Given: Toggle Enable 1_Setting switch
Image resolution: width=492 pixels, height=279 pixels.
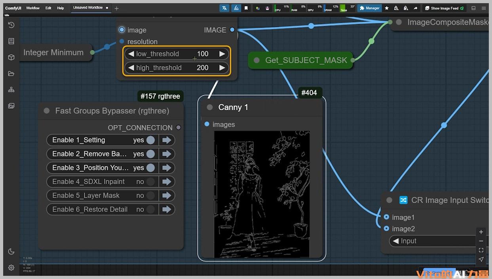Looking at the screenshot, I should coord(150,140).
